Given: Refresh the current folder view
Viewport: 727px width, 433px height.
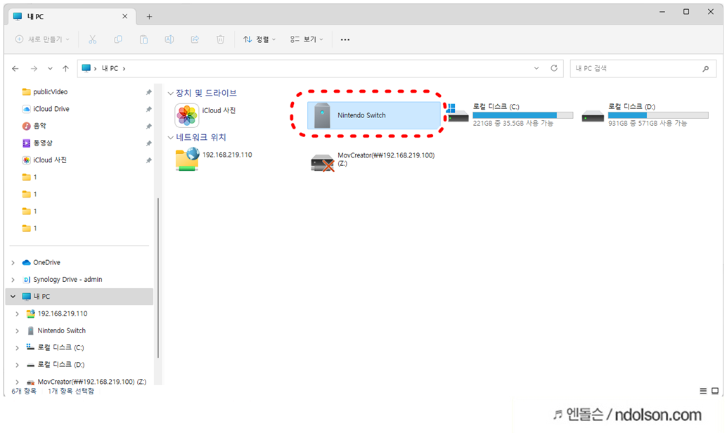Looking at the screenshot, I should 553,68.
